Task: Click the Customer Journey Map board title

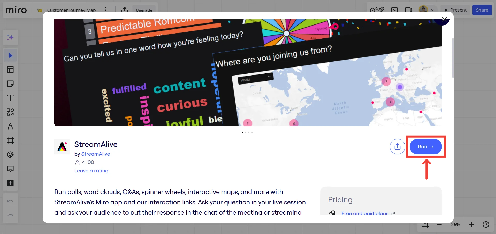Action: pos(71,10)
